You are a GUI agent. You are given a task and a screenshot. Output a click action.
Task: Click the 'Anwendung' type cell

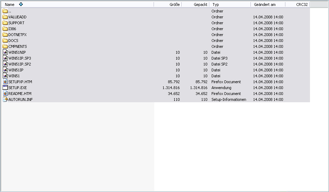[x=221, y=88]
